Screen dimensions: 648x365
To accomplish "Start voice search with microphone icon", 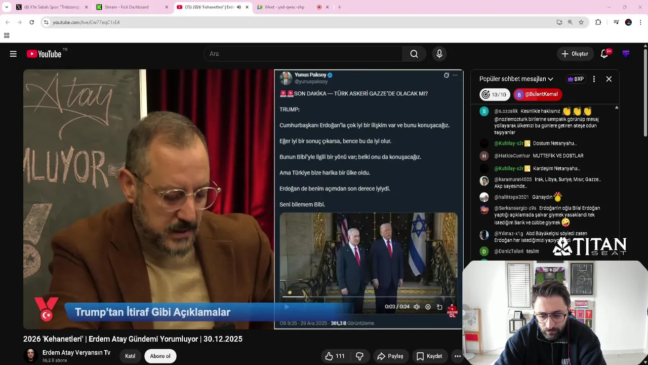I will (439, 54).
